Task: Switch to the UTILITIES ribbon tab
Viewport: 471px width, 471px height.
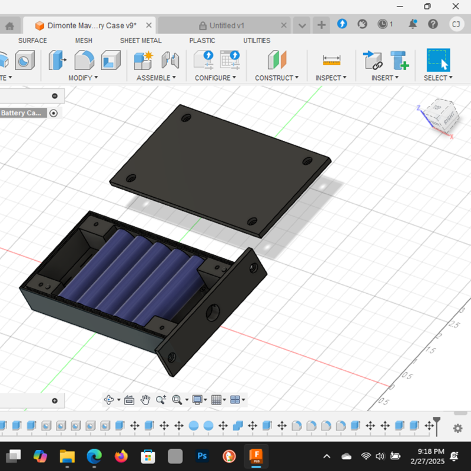Action: coord(257,41)
